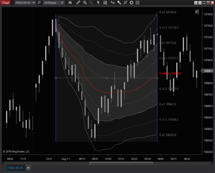Select the middle anchor of the dotted line
Viewport: 215px width, 173px height.
[x=107, y=78]
